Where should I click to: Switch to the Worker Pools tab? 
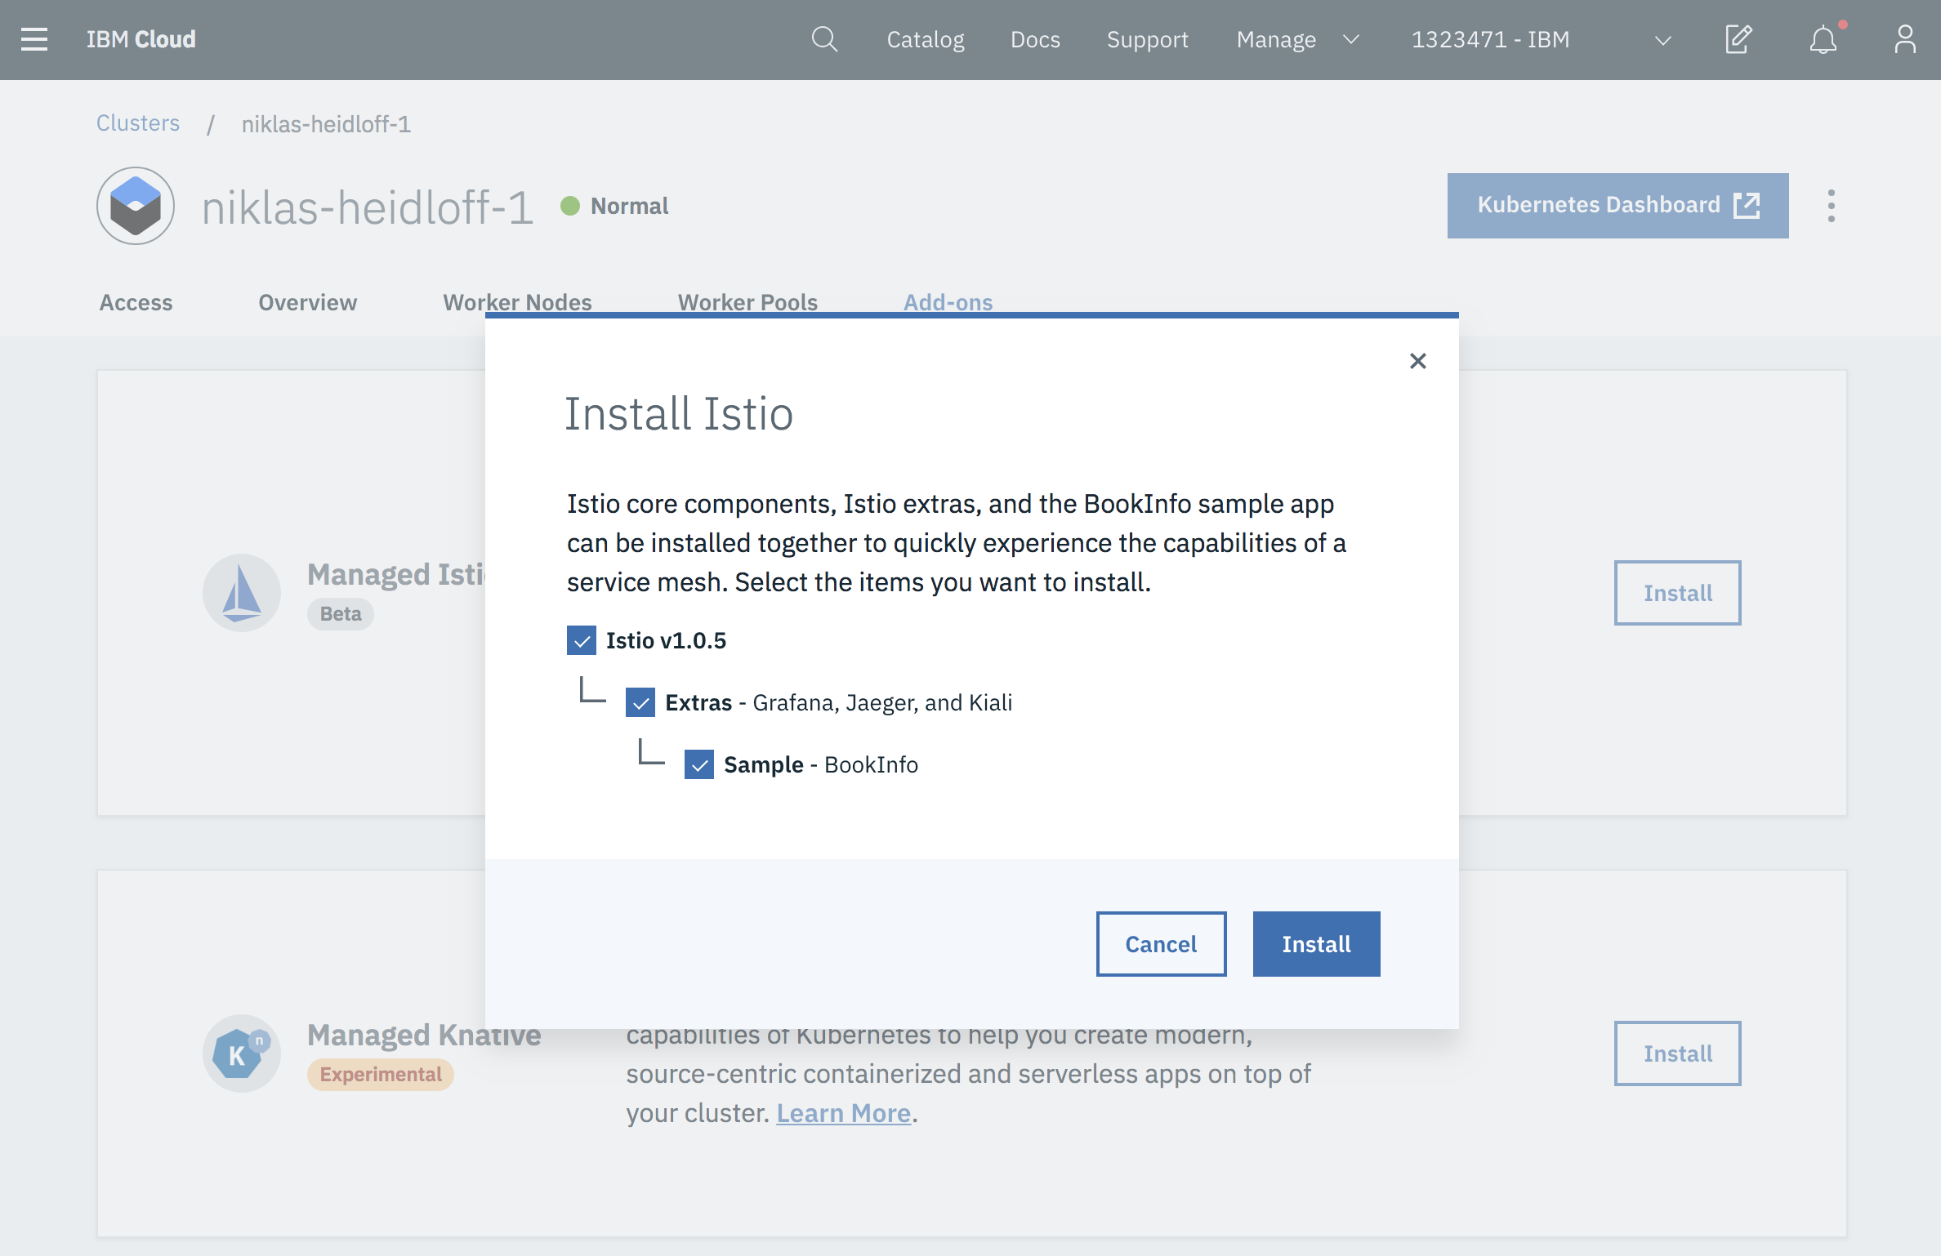click(x=747, y=302)
